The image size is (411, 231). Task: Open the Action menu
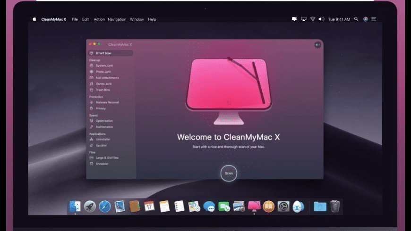(99, 19)
